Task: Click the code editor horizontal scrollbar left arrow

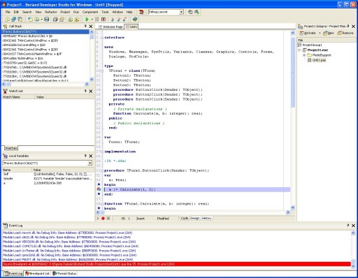Action: (x=98, y=212)
